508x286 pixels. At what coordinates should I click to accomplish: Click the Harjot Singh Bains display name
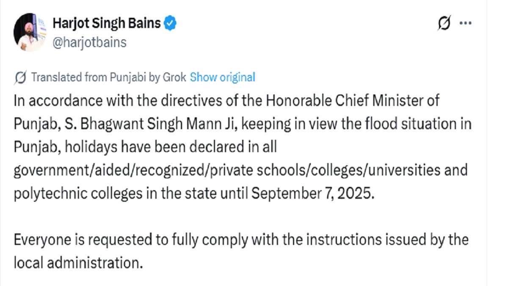(x=106, y=23)
